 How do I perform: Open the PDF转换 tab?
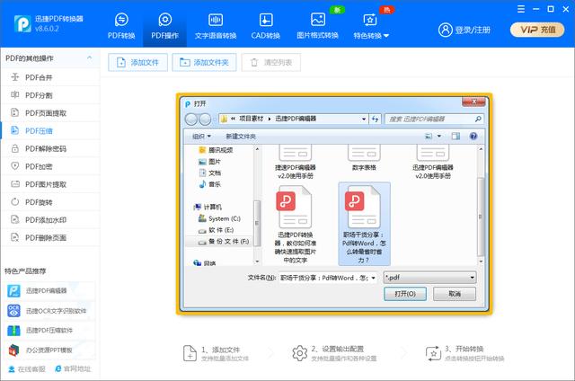(x=121, y=26)
